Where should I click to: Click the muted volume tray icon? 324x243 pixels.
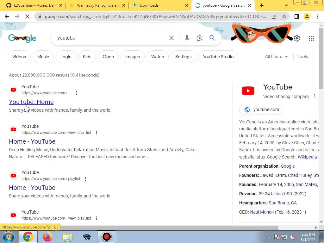click(292, 237)
